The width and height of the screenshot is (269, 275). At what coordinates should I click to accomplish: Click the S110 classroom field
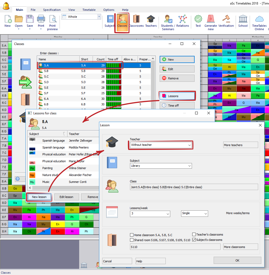click(175, 247)
